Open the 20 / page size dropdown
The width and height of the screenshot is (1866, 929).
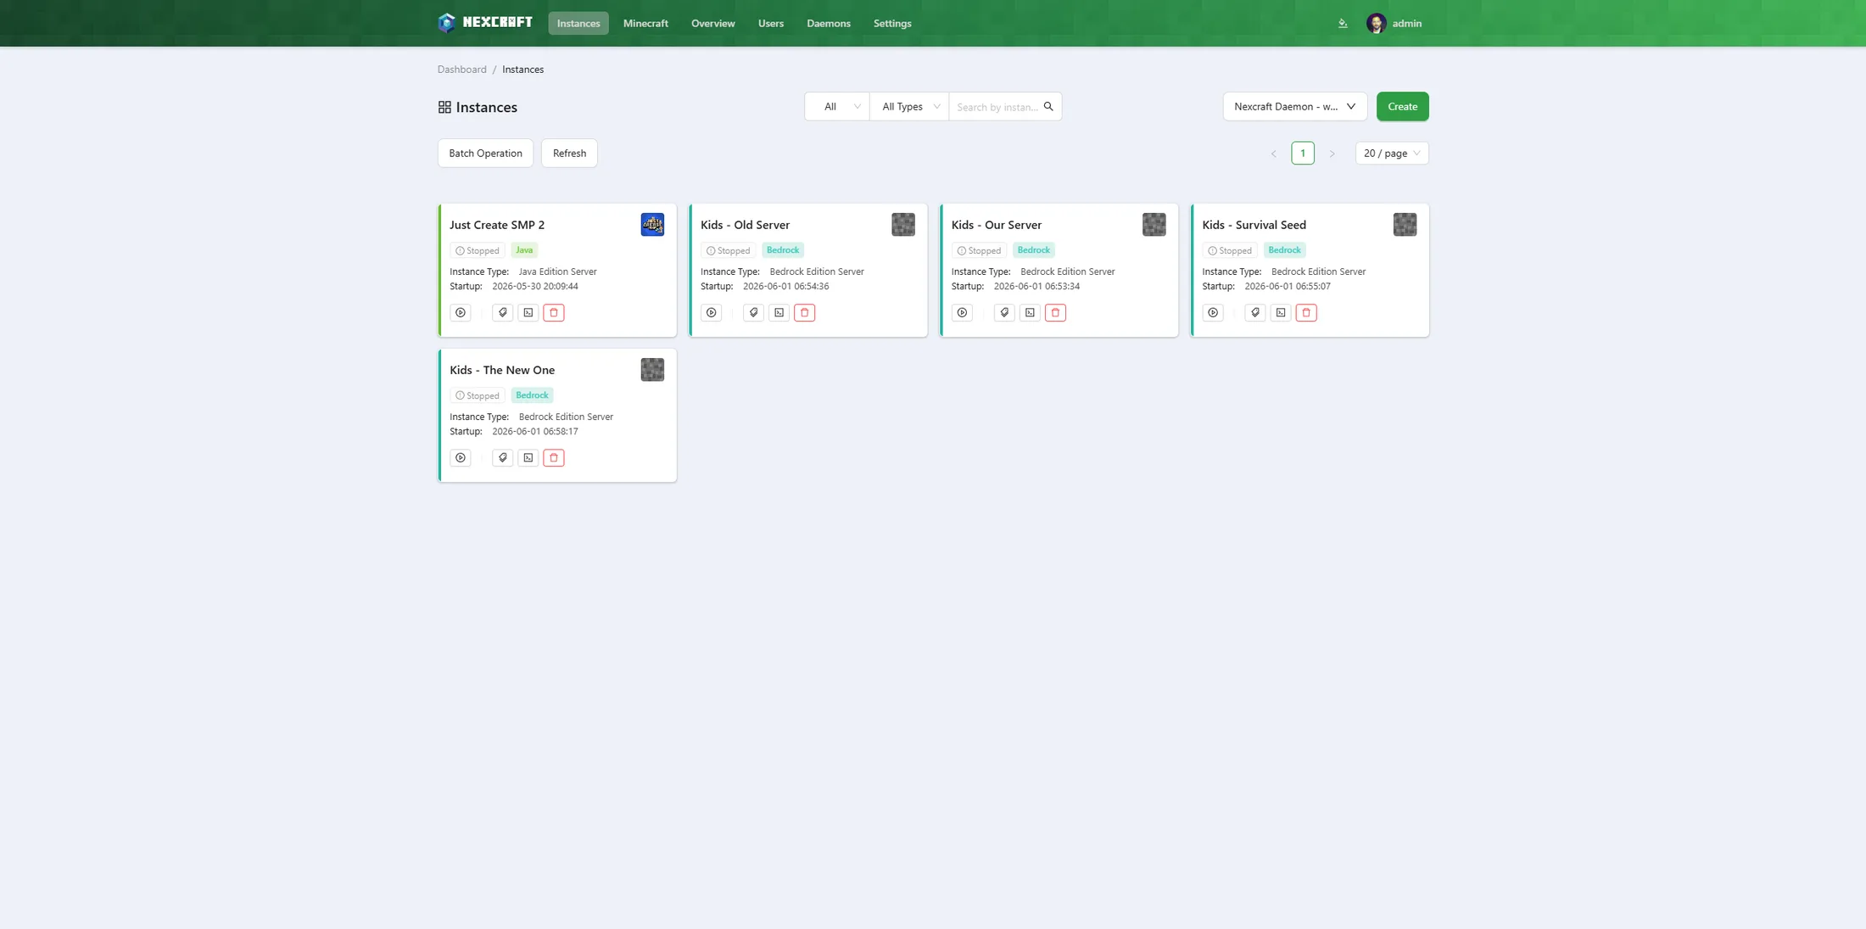(1392, 153)
